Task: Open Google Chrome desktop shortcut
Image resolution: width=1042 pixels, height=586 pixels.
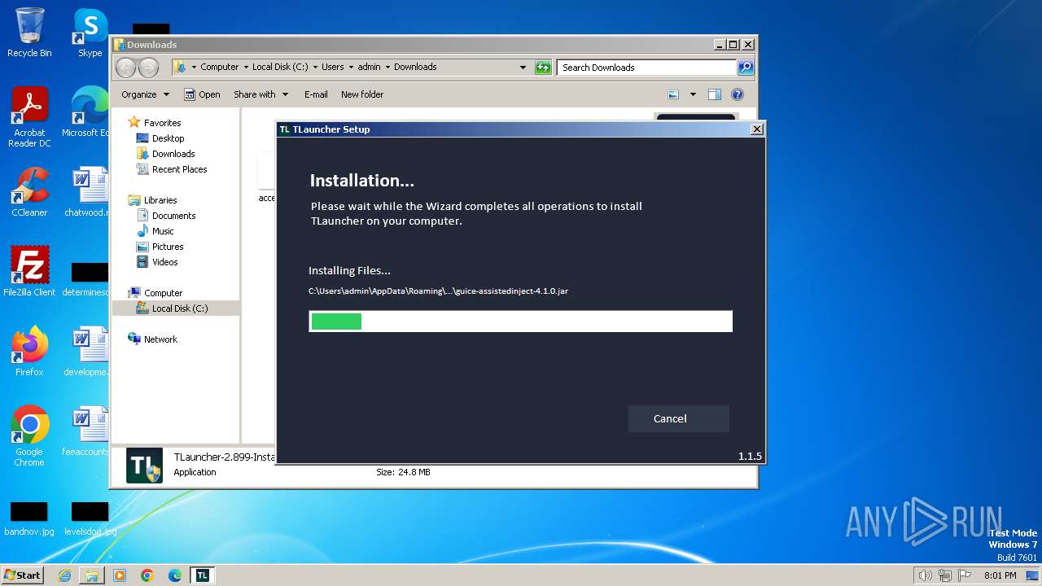Action: pos(29,436)
